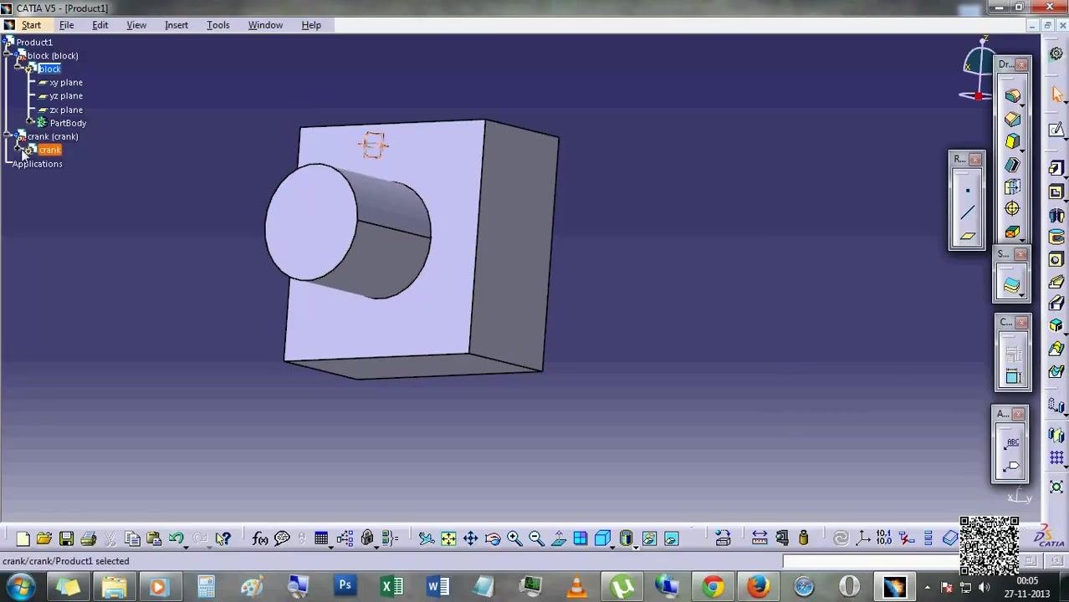Click the Measure Inertia weight icon
Screen dimensions: 1069x602
tap(803, 539)
